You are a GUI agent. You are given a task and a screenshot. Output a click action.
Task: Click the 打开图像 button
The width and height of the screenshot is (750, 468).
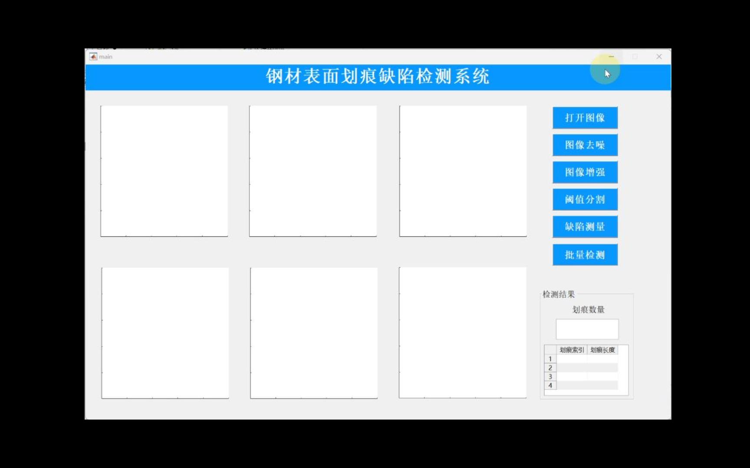pyautogui.click(x=585, y=117)
